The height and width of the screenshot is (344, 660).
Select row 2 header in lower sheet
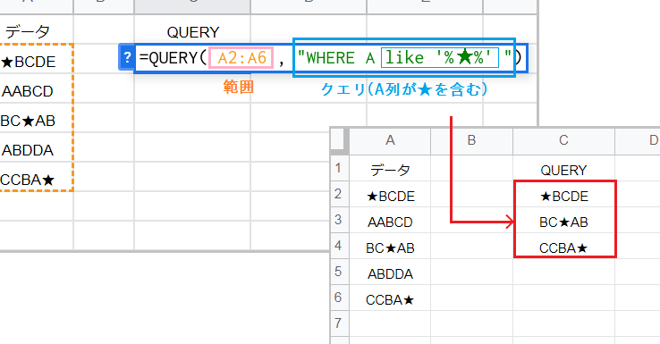(339, 194)
